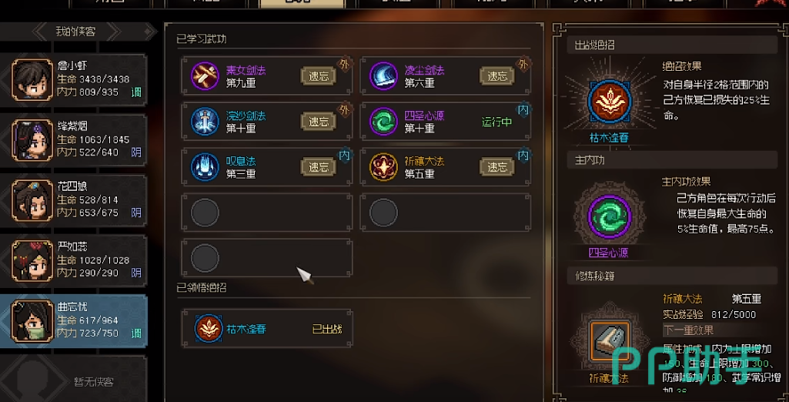Viewport: 789px width, 402px height.
Task: Open the 祈禳大法 manual book icon
Action: point(610,341)
